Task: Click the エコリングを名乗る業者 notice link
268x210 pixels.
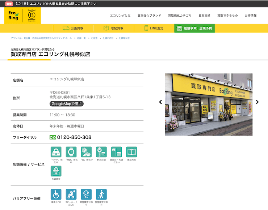Action: coord(56,4)
